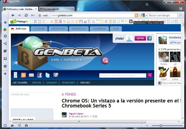Open the view options arrow near zoom slider
Image resolution: width=186 pixels, height=129 pixels.
[x=147, y=126]
